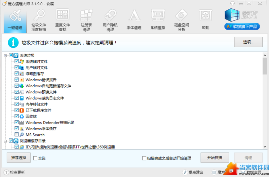Click the 清理 button
The width and height of the screenshot is (269, 177).
click(248, 158)
